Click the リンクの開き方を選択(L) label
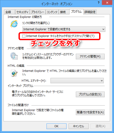 [x=36, y=23]
